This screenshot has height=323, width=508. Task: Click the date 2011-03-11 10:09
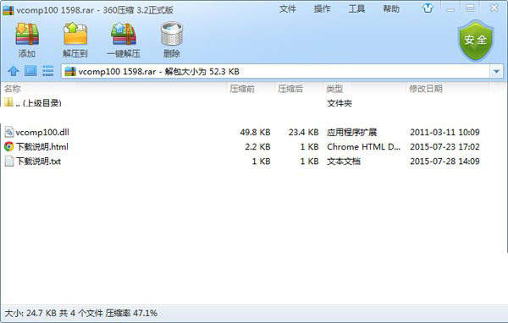point(444,132)
